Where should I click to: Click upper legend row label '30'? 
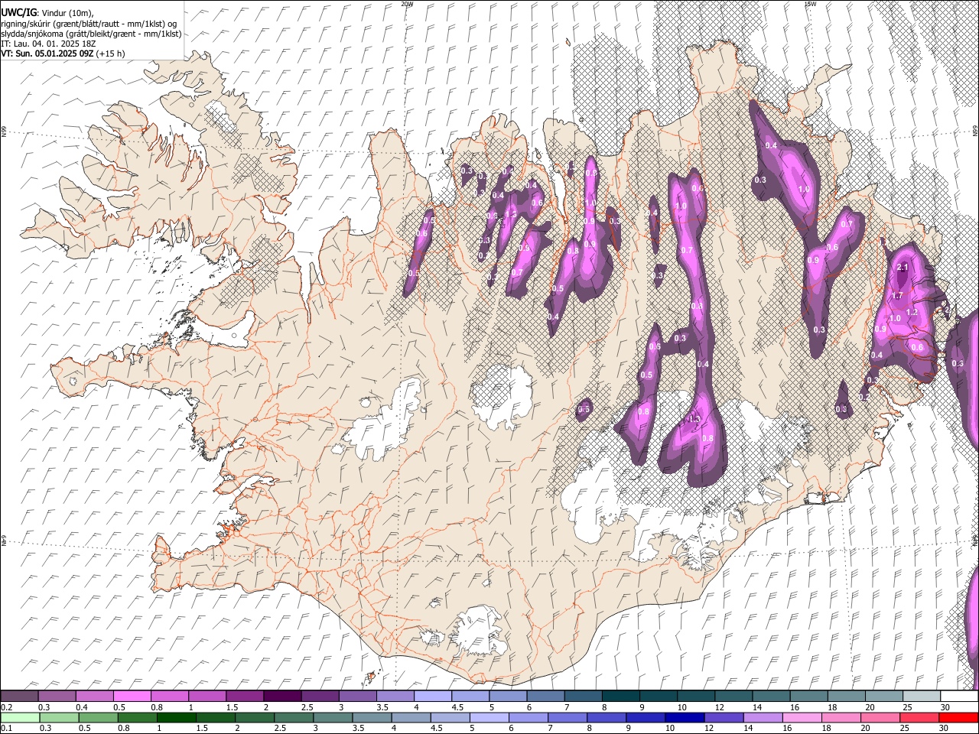pos(945,707)
